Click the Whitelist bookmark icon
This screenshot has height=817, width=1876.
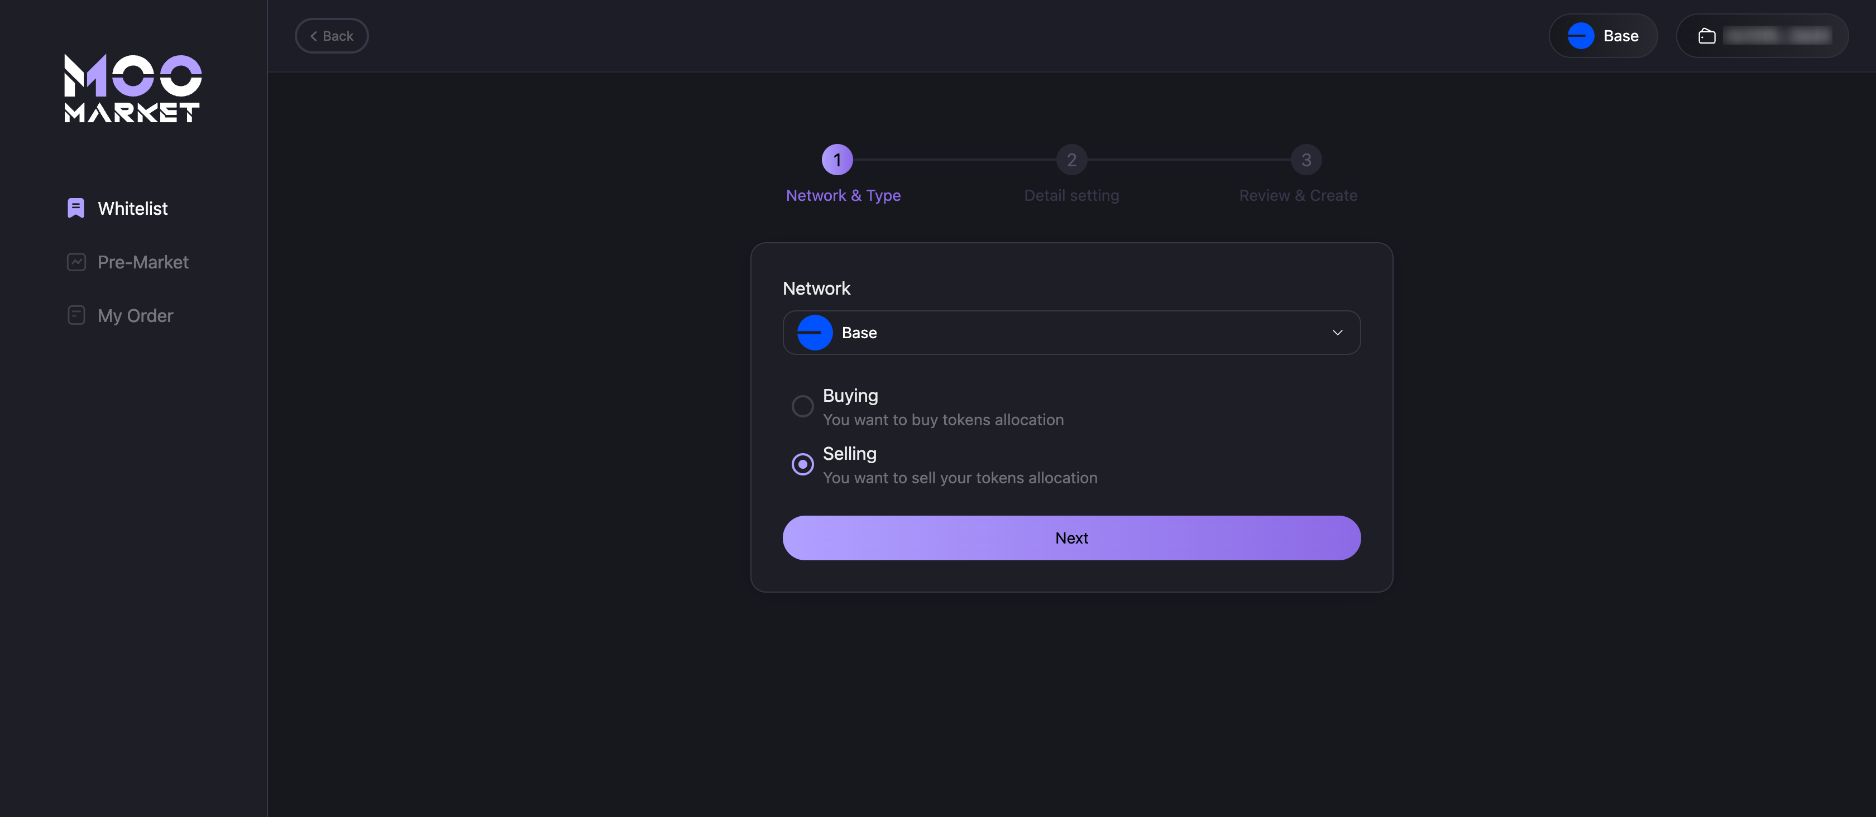click(76, 208)
